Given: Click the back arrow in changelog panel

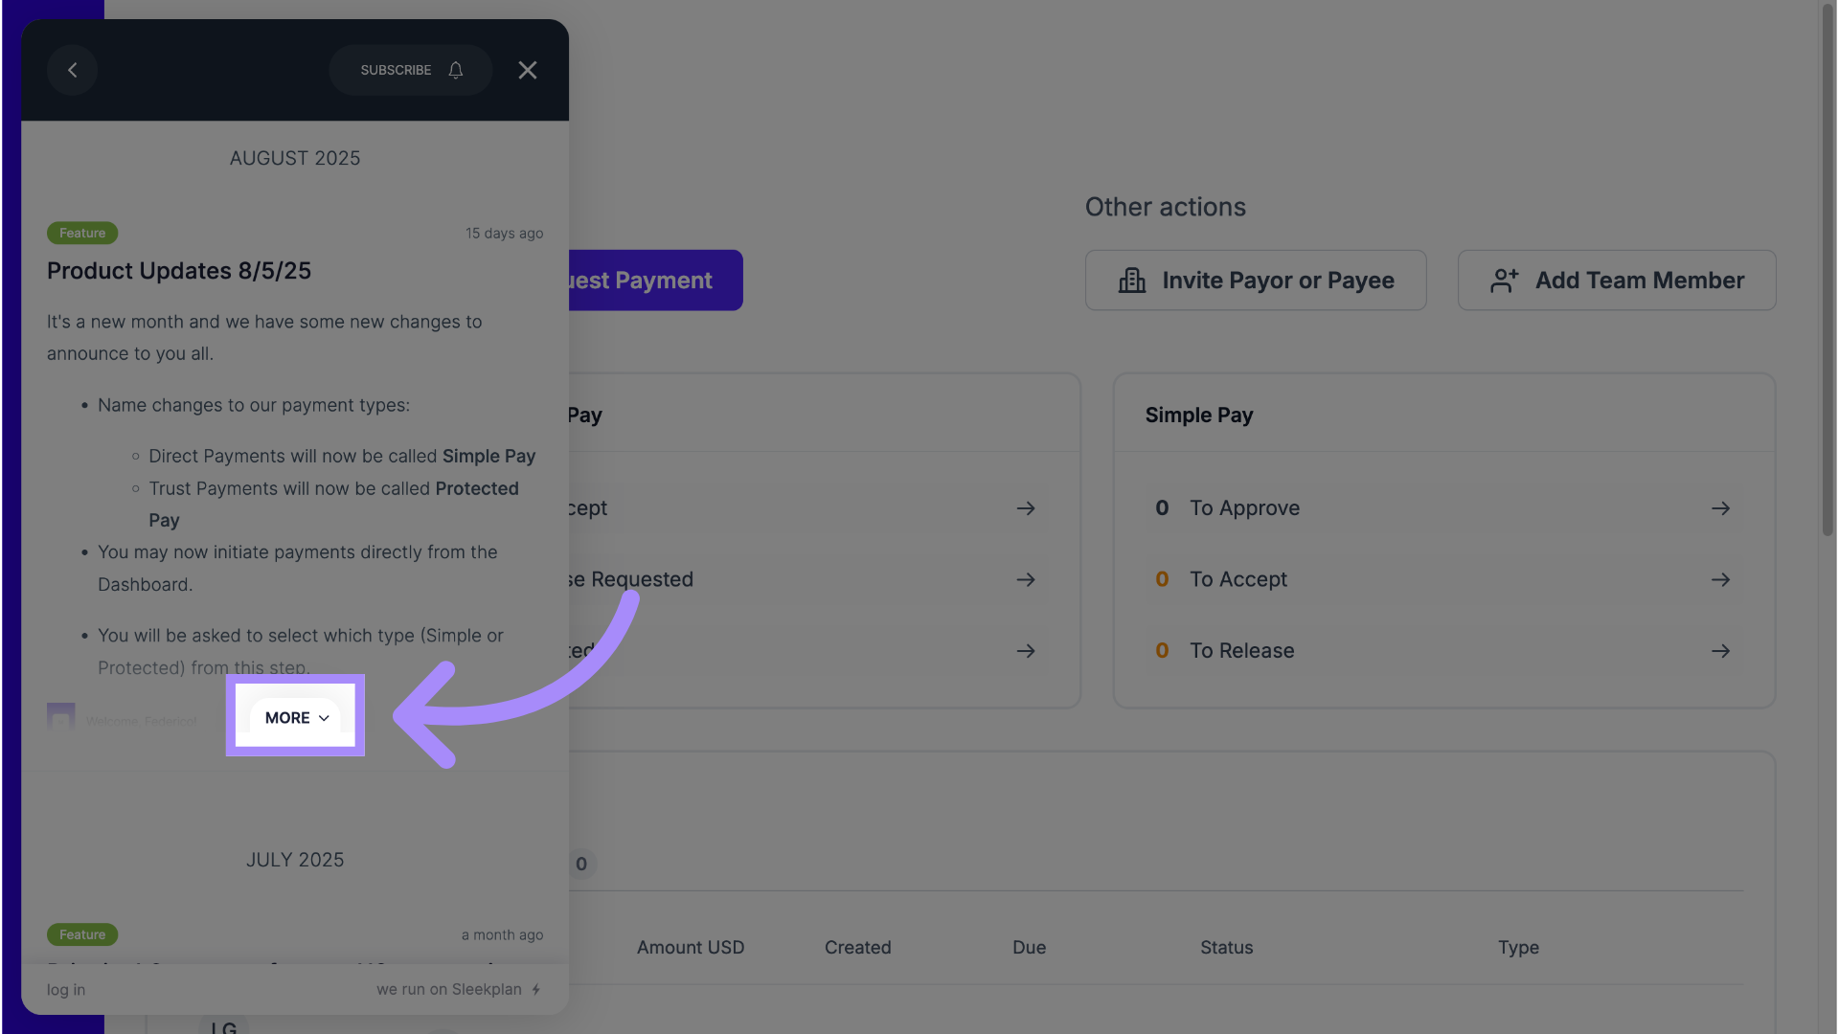Looking at the screenshot, I should [72, 70].
